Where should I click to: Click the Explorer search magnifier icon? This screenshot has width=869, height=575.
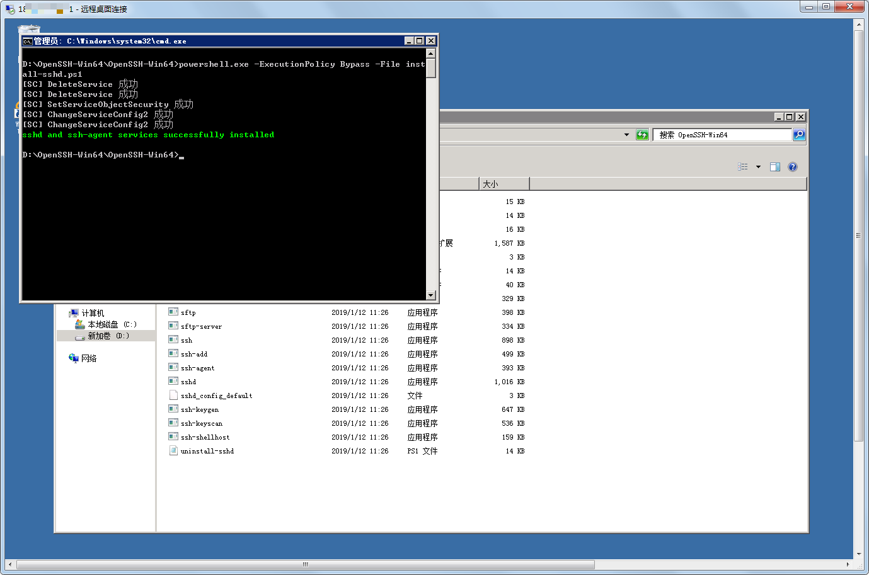point(798,135)
